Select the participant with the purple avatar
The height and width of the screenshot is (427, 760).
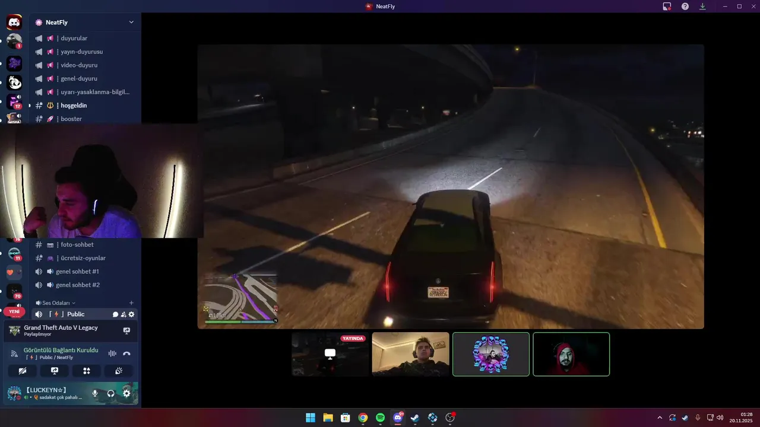click(x=491, y=354)
